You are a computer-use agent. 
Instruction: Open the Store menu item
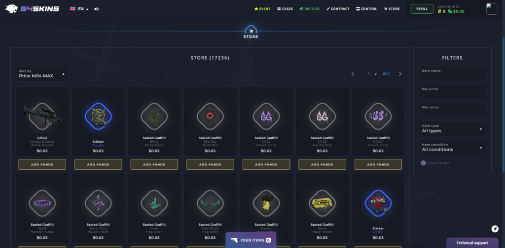point(392,9)
